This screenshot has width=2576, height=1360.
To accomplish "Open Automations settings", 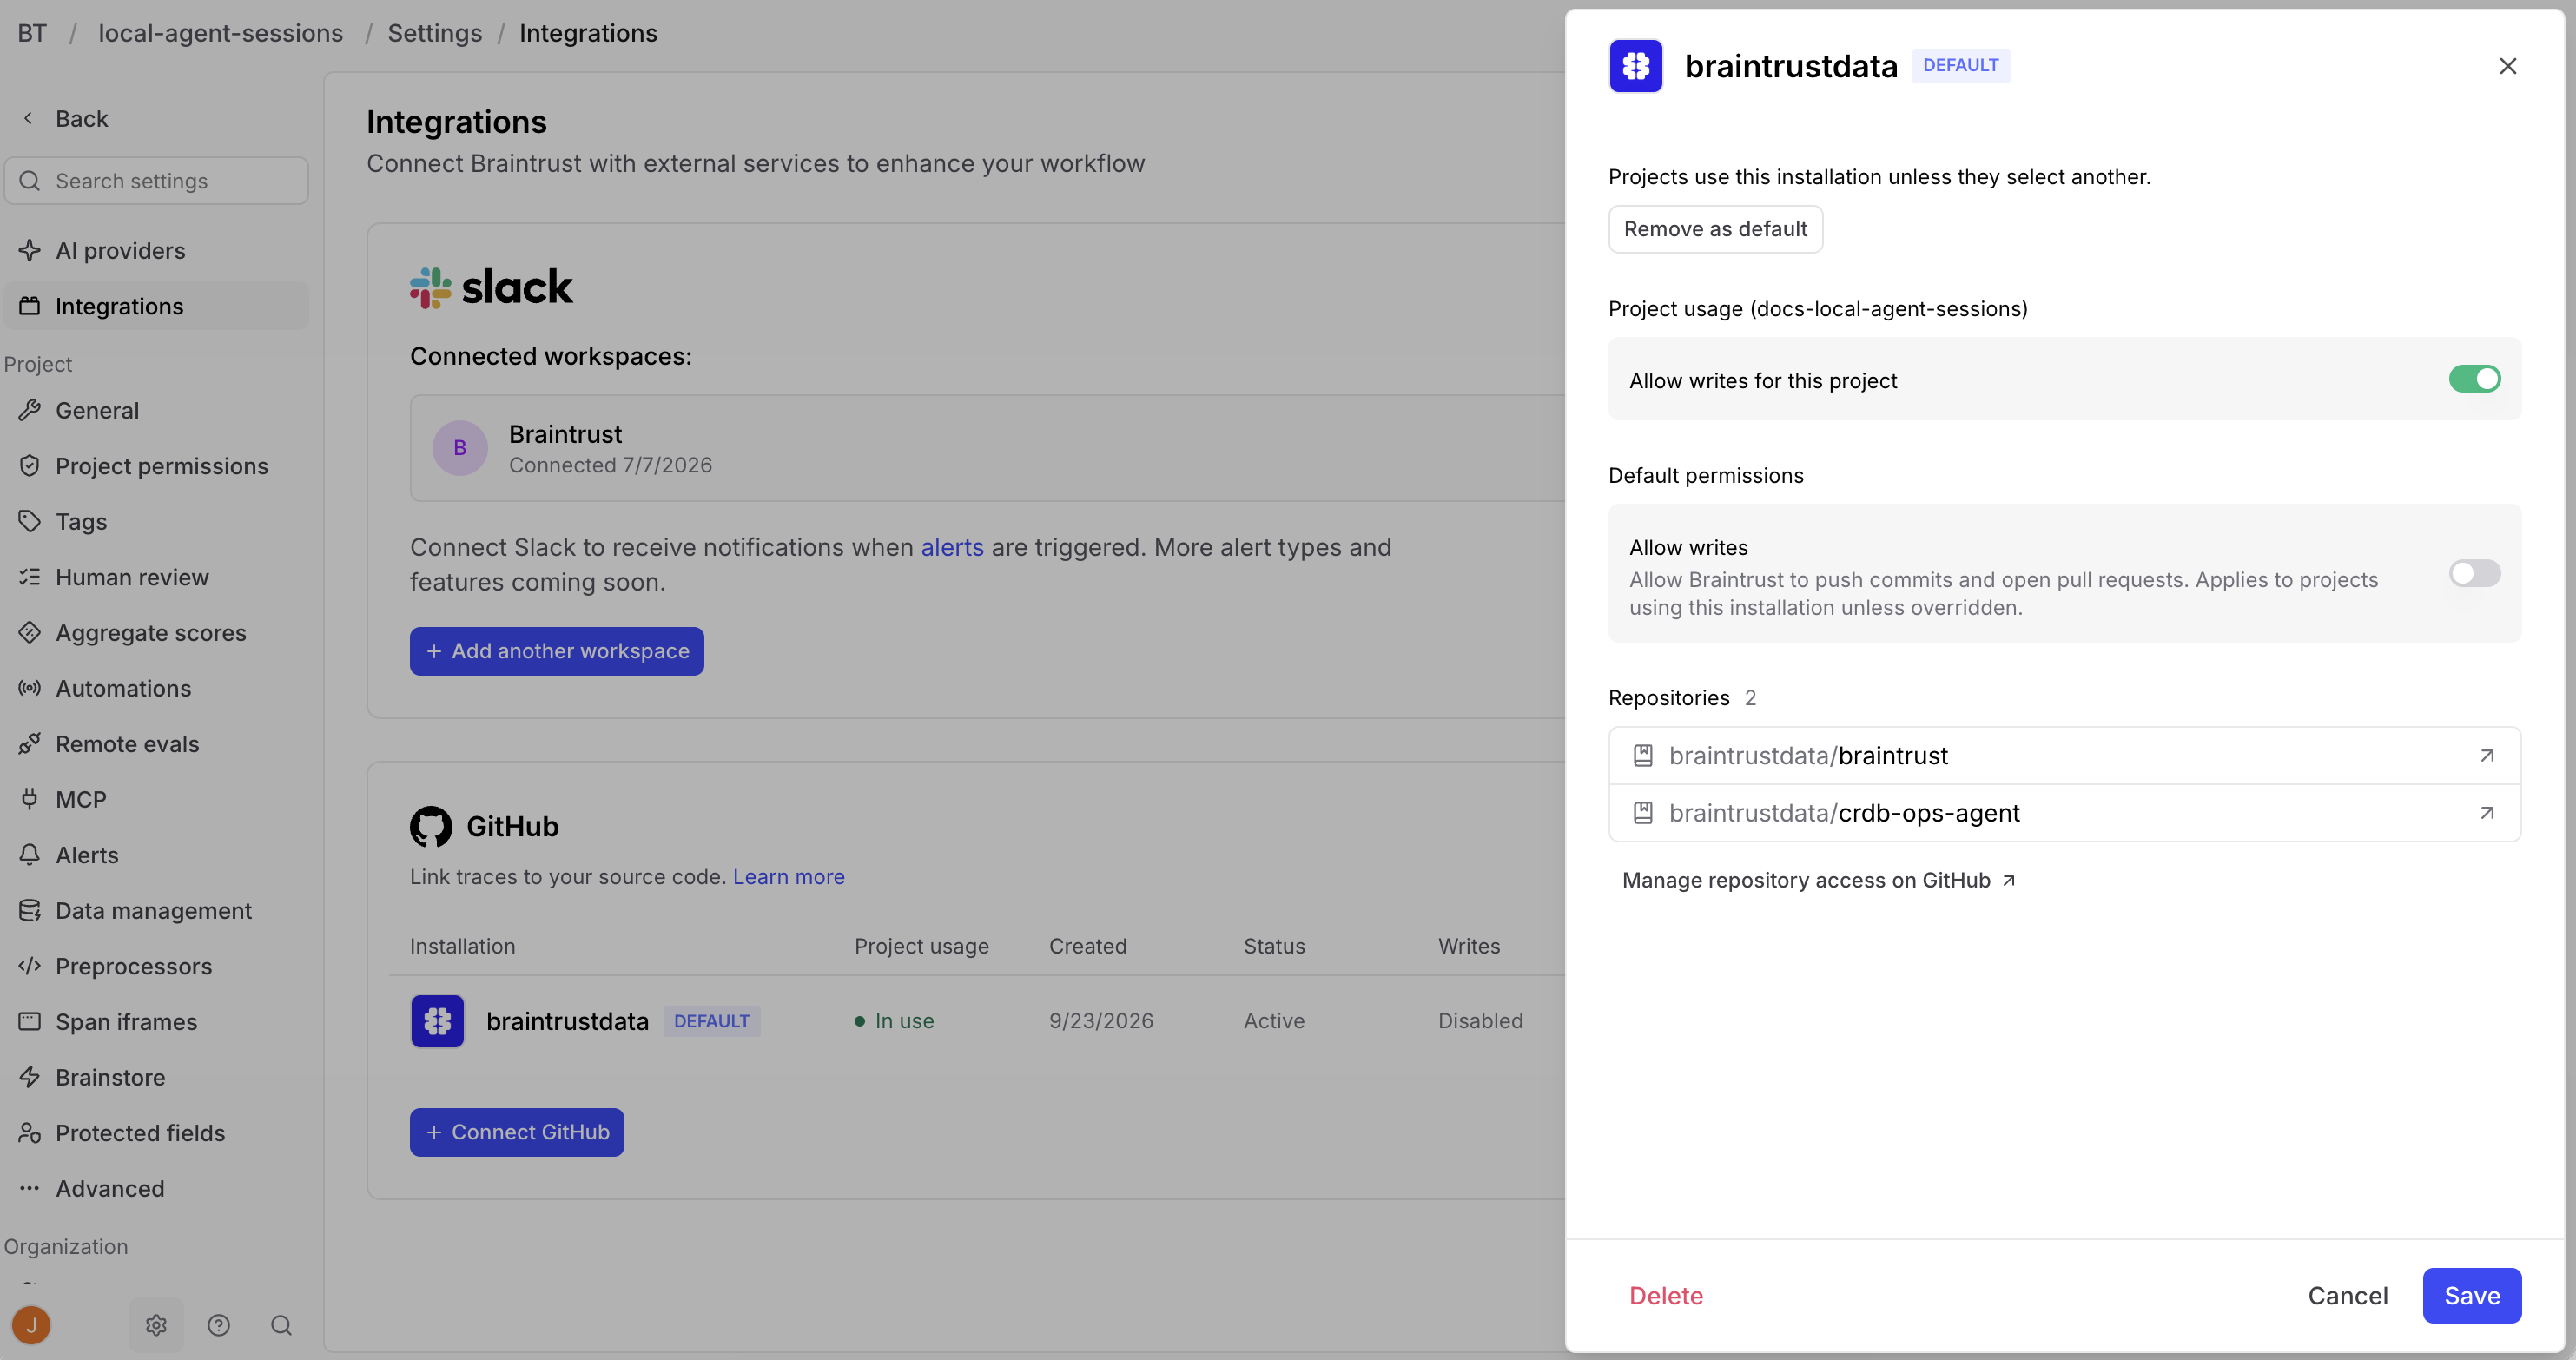I will 156,688.
